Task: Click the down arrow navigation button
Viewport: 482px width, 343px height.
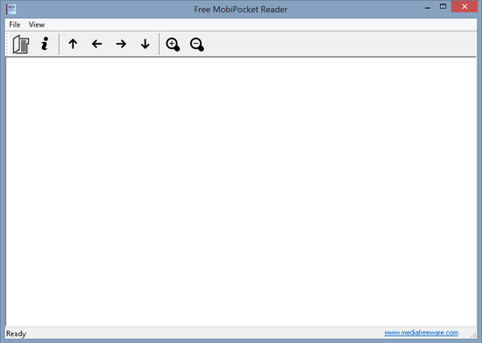Action: click(x=145, y=44)
